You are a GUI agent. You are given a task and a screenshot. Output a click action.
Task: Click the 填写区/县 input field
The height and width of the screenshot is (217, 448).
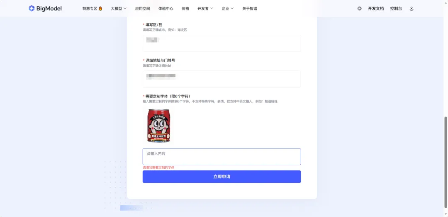click(x=222, y=44)
